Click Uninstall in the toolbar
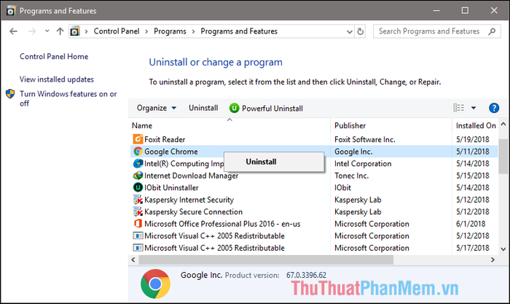510x304 pixels. 203,108
